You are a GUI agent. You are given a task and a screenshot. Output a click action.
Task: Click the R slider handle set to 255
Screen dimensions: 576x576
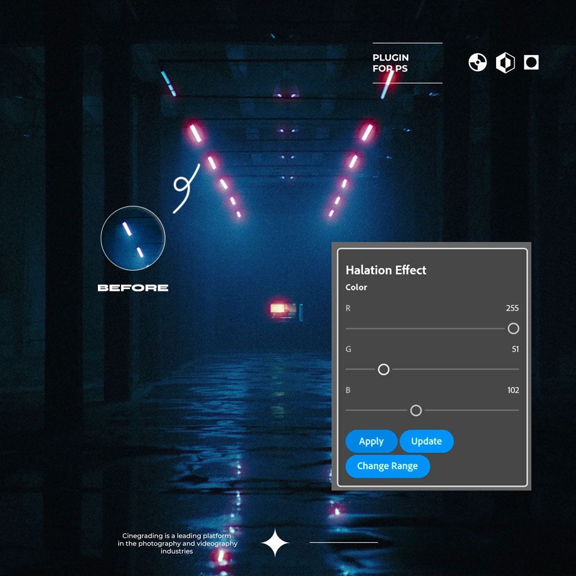point(514,328)
